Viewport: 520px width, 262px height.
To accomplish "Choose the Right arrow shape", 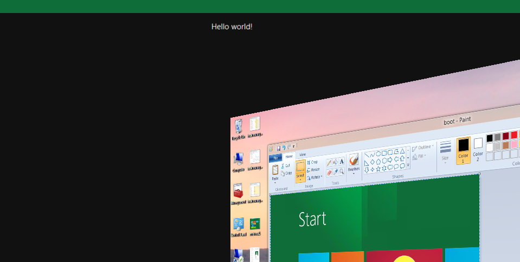I will click(x=390, y=160).
